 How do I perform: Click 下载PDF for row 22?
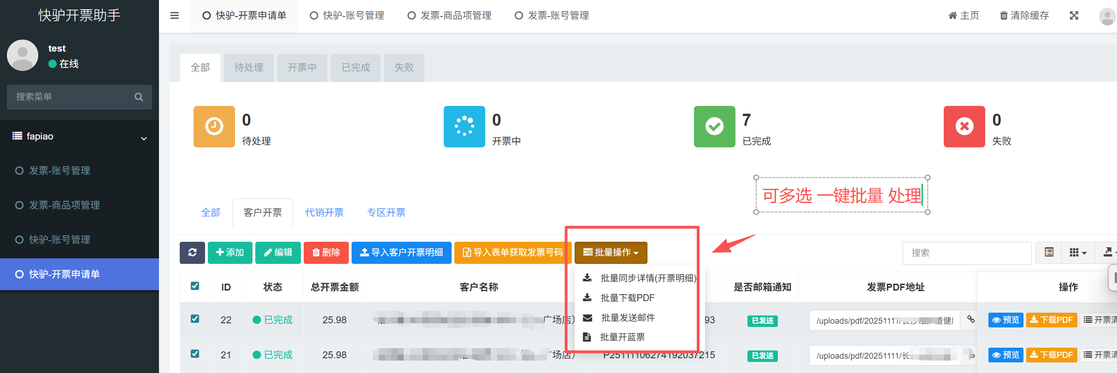click(x=1051, y=320)
